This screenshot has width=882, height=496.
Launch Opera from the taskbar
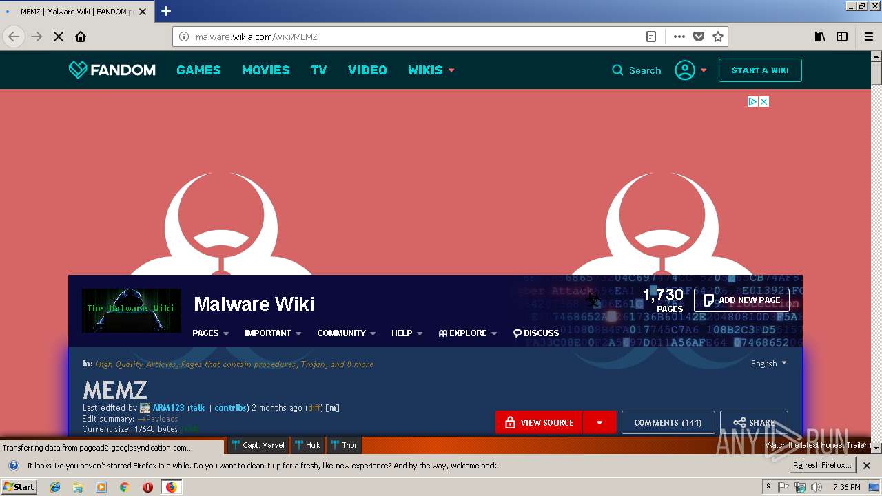click(147, 487)
